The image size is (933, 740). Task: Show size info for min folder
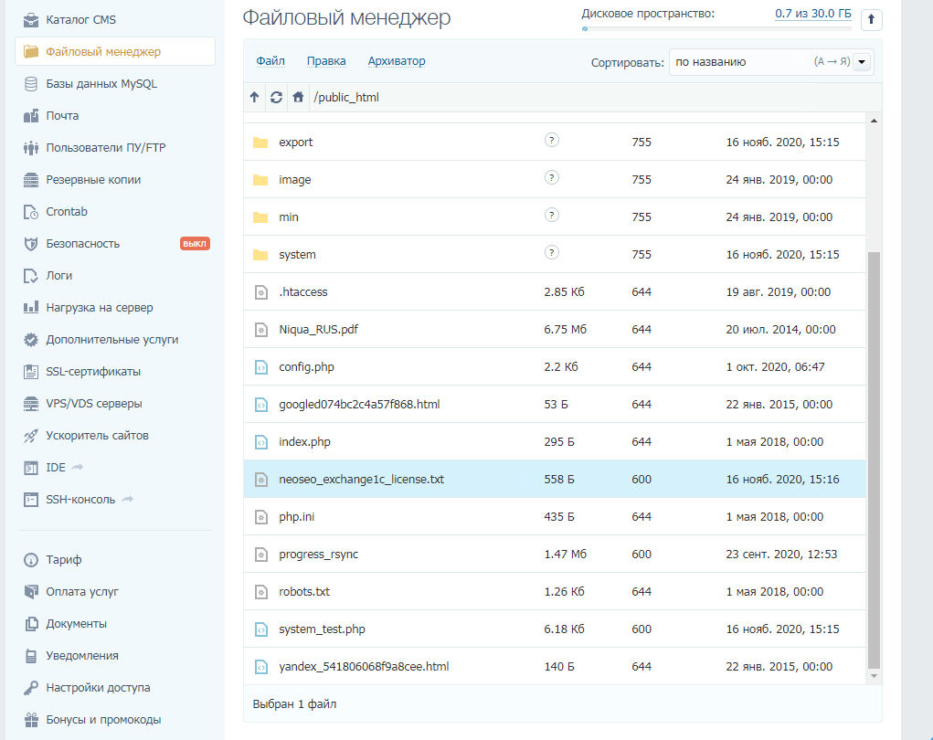pyautogui.click(x=552, y=216)
